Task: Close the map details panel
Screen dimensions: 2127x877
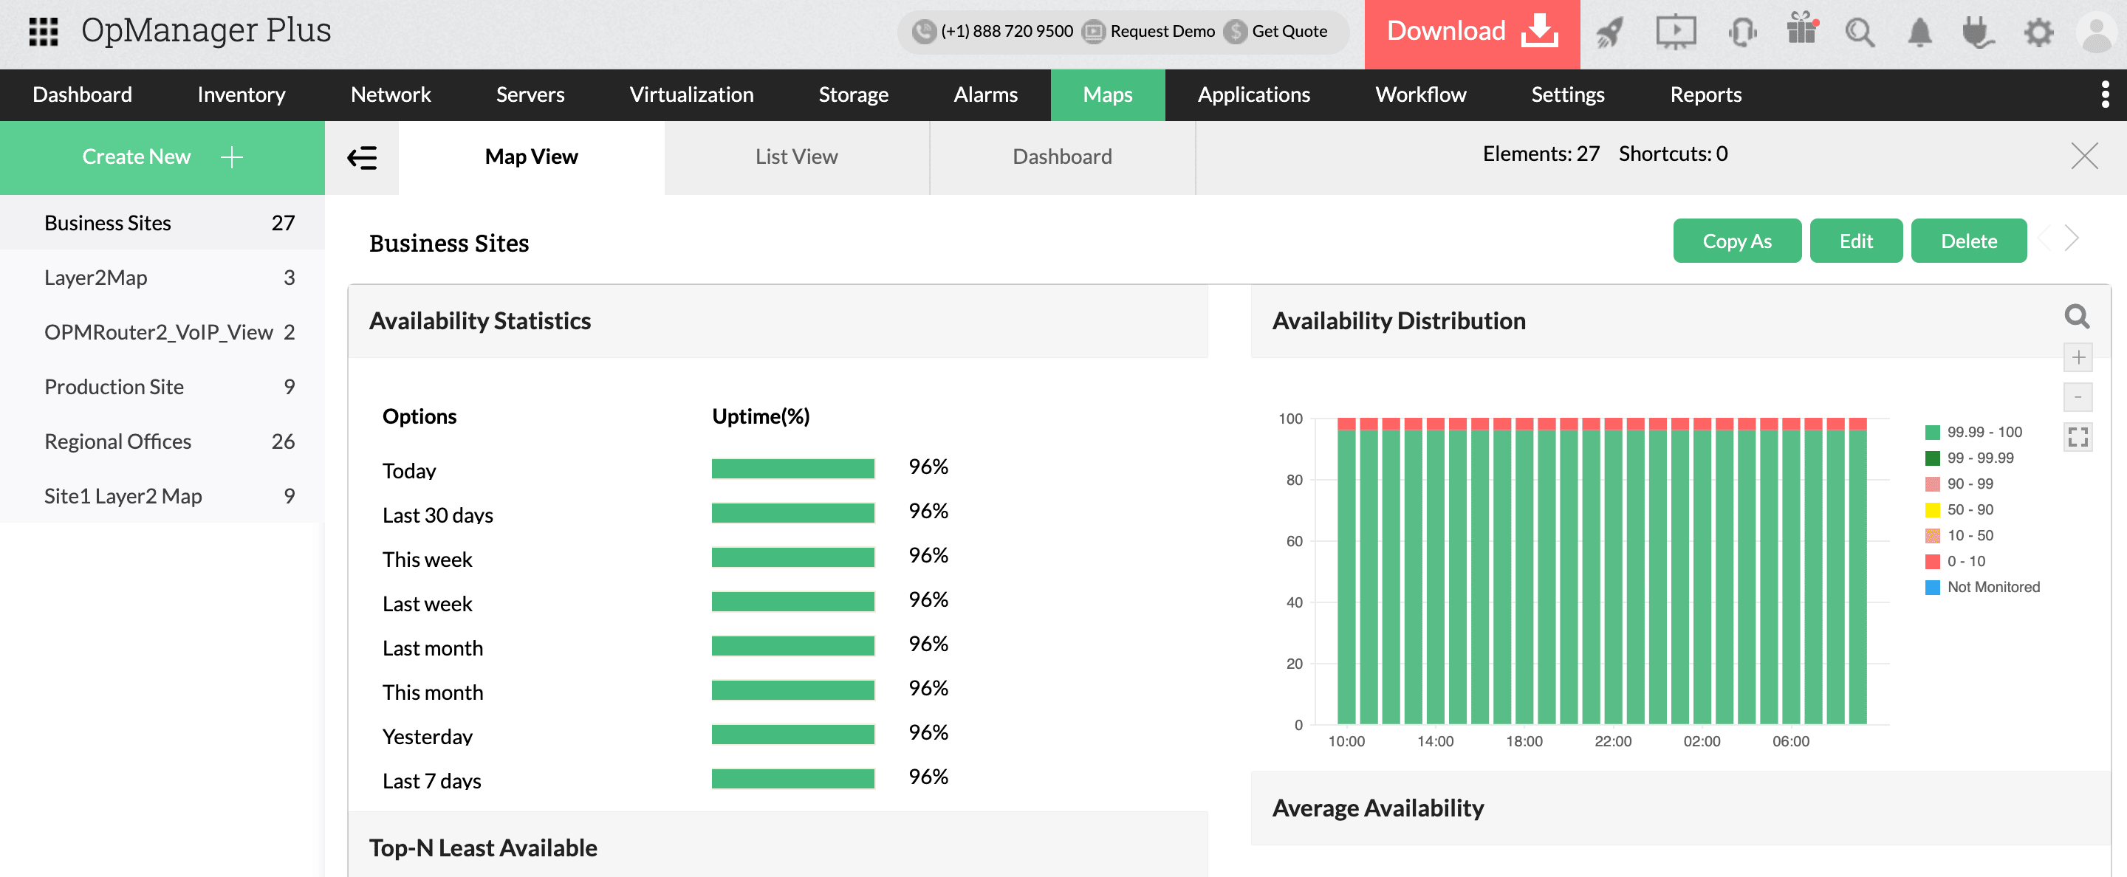Action: (2084, 155)
